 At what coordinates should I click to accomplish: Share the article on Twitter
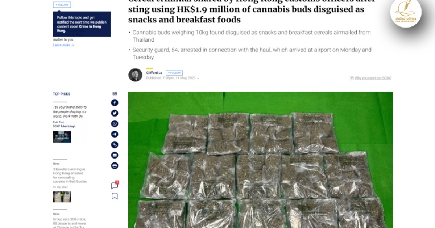coord(115,113)
